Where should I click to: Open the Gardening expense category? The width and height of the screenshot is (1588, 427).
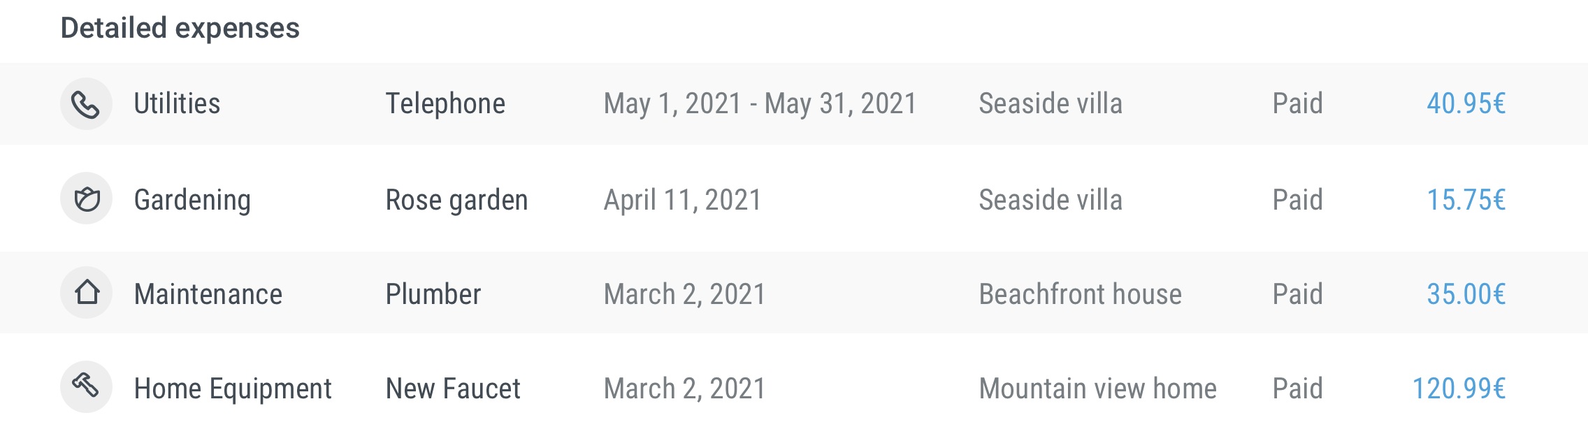[192, 201]
